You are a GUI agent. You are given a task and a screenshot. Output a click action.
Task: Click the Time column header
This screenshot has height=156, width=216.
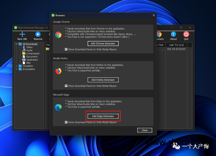click(x=160, y=45)
